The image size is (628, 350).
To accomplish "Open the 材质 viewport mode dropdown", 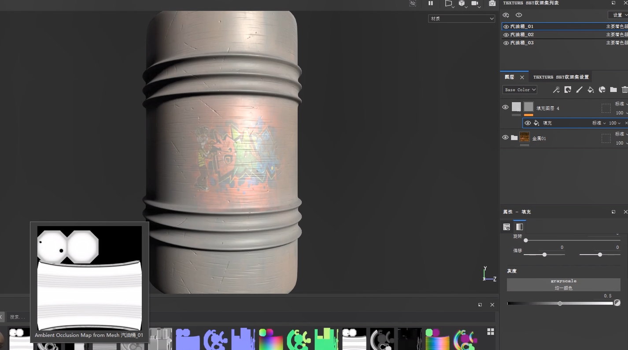I will (x=461, y=18).
